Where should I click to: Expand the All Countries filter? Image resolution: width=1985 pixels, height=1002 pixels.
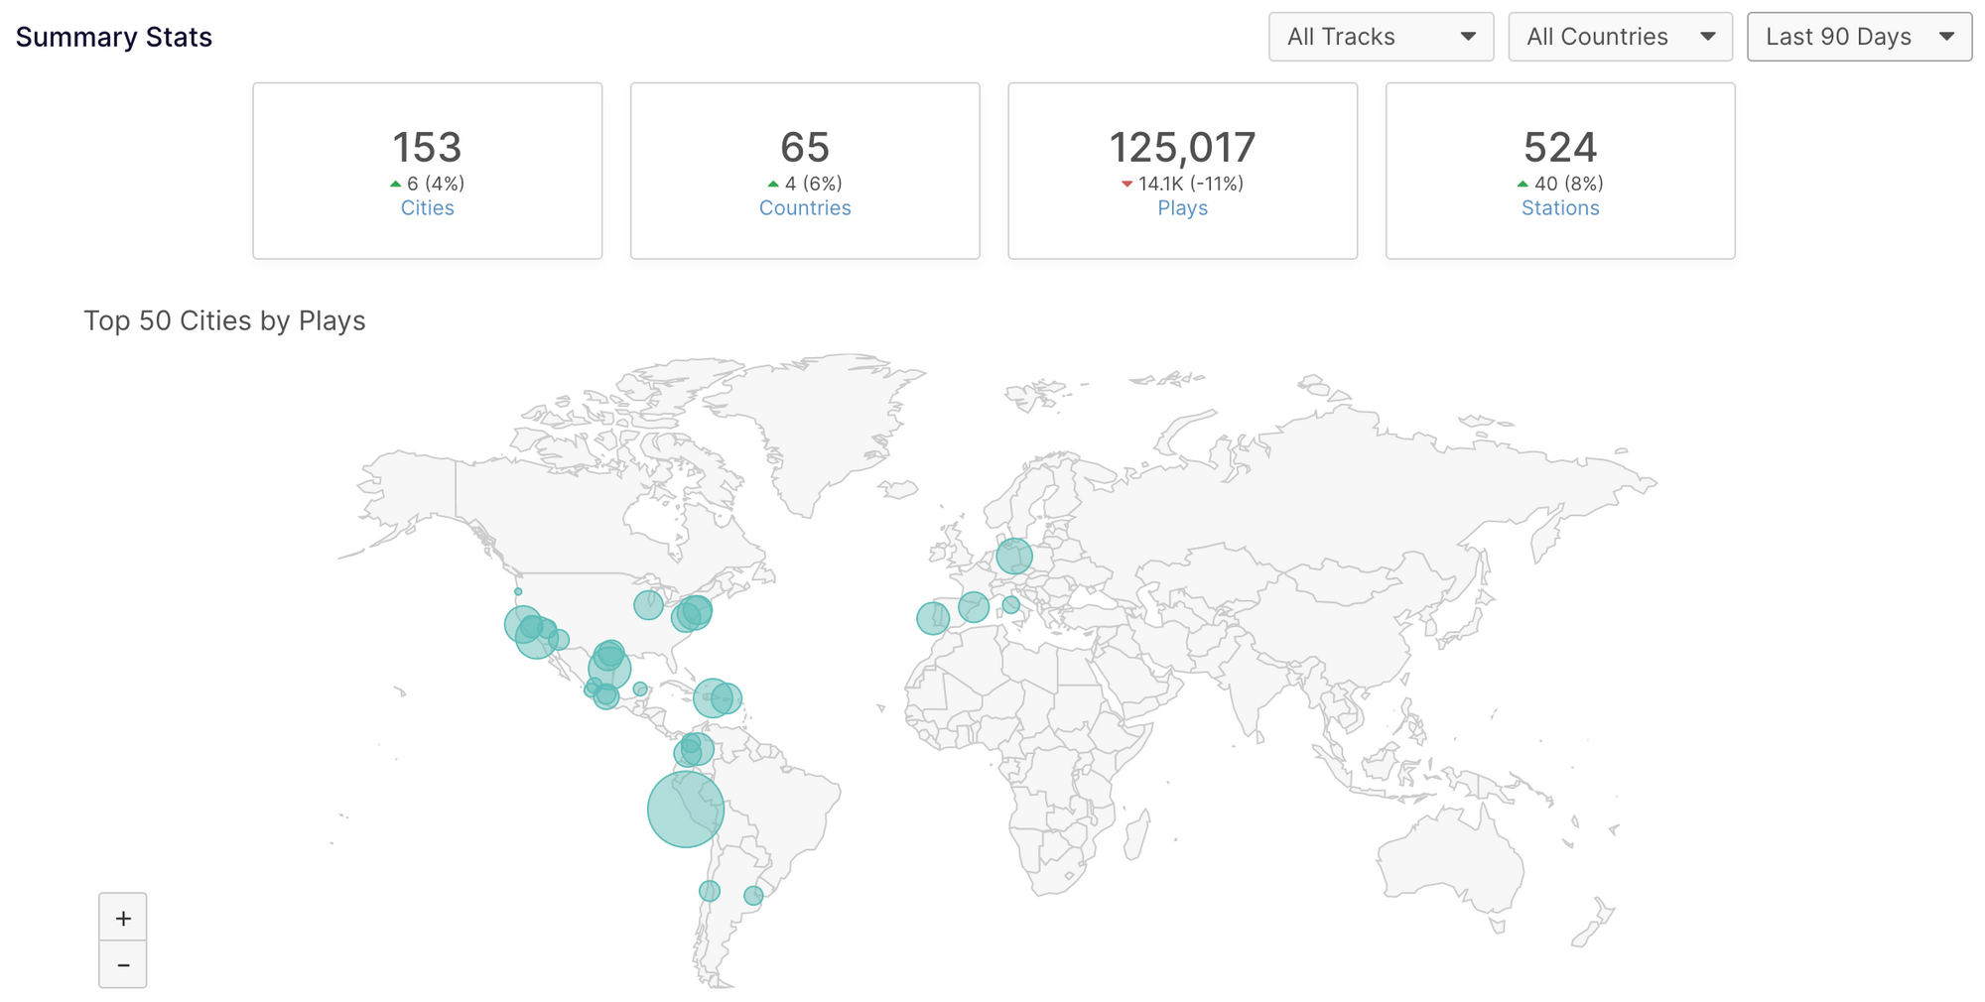click(x=1620, y=37)
